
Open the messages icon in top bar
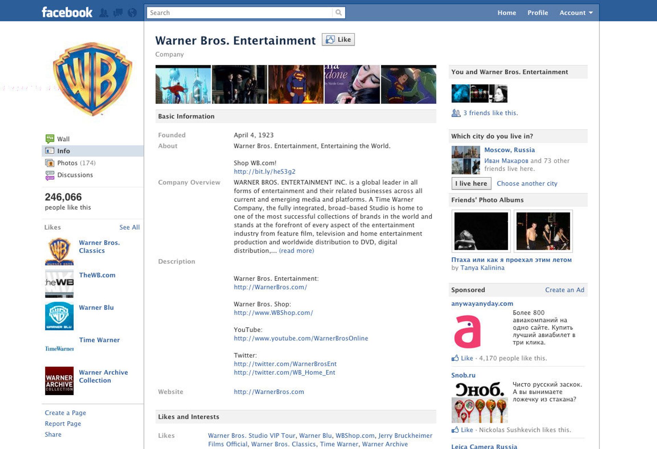[x=118, y=13]
